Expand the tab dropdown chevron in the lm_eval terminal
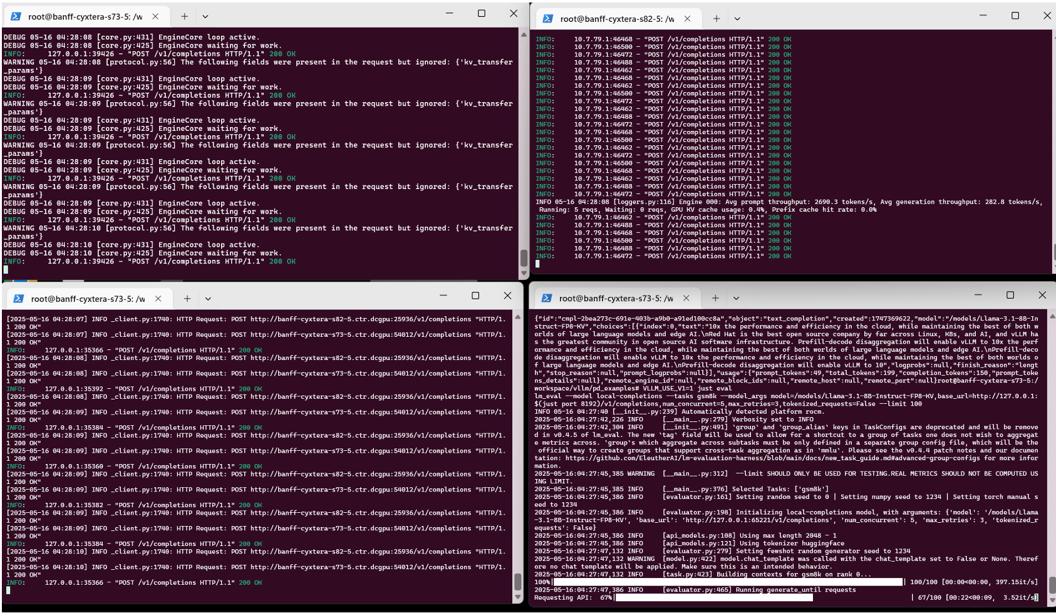1056x613 pixels. coord(736,298)
